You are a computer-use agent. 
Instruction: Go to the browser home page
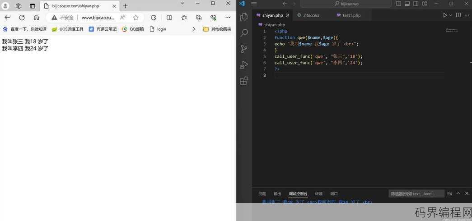pyautogui.click(x=36, y=18)
